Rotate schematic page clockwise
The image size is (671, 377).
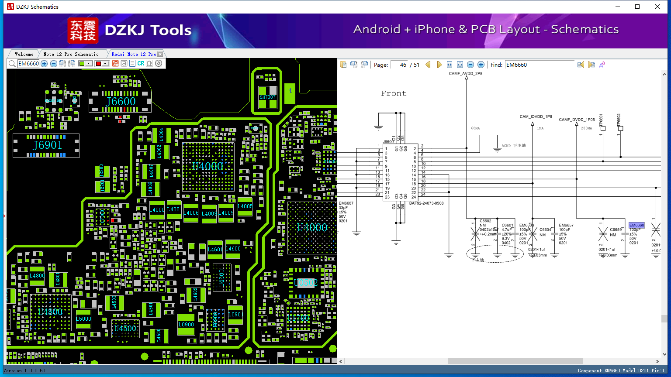354,65
